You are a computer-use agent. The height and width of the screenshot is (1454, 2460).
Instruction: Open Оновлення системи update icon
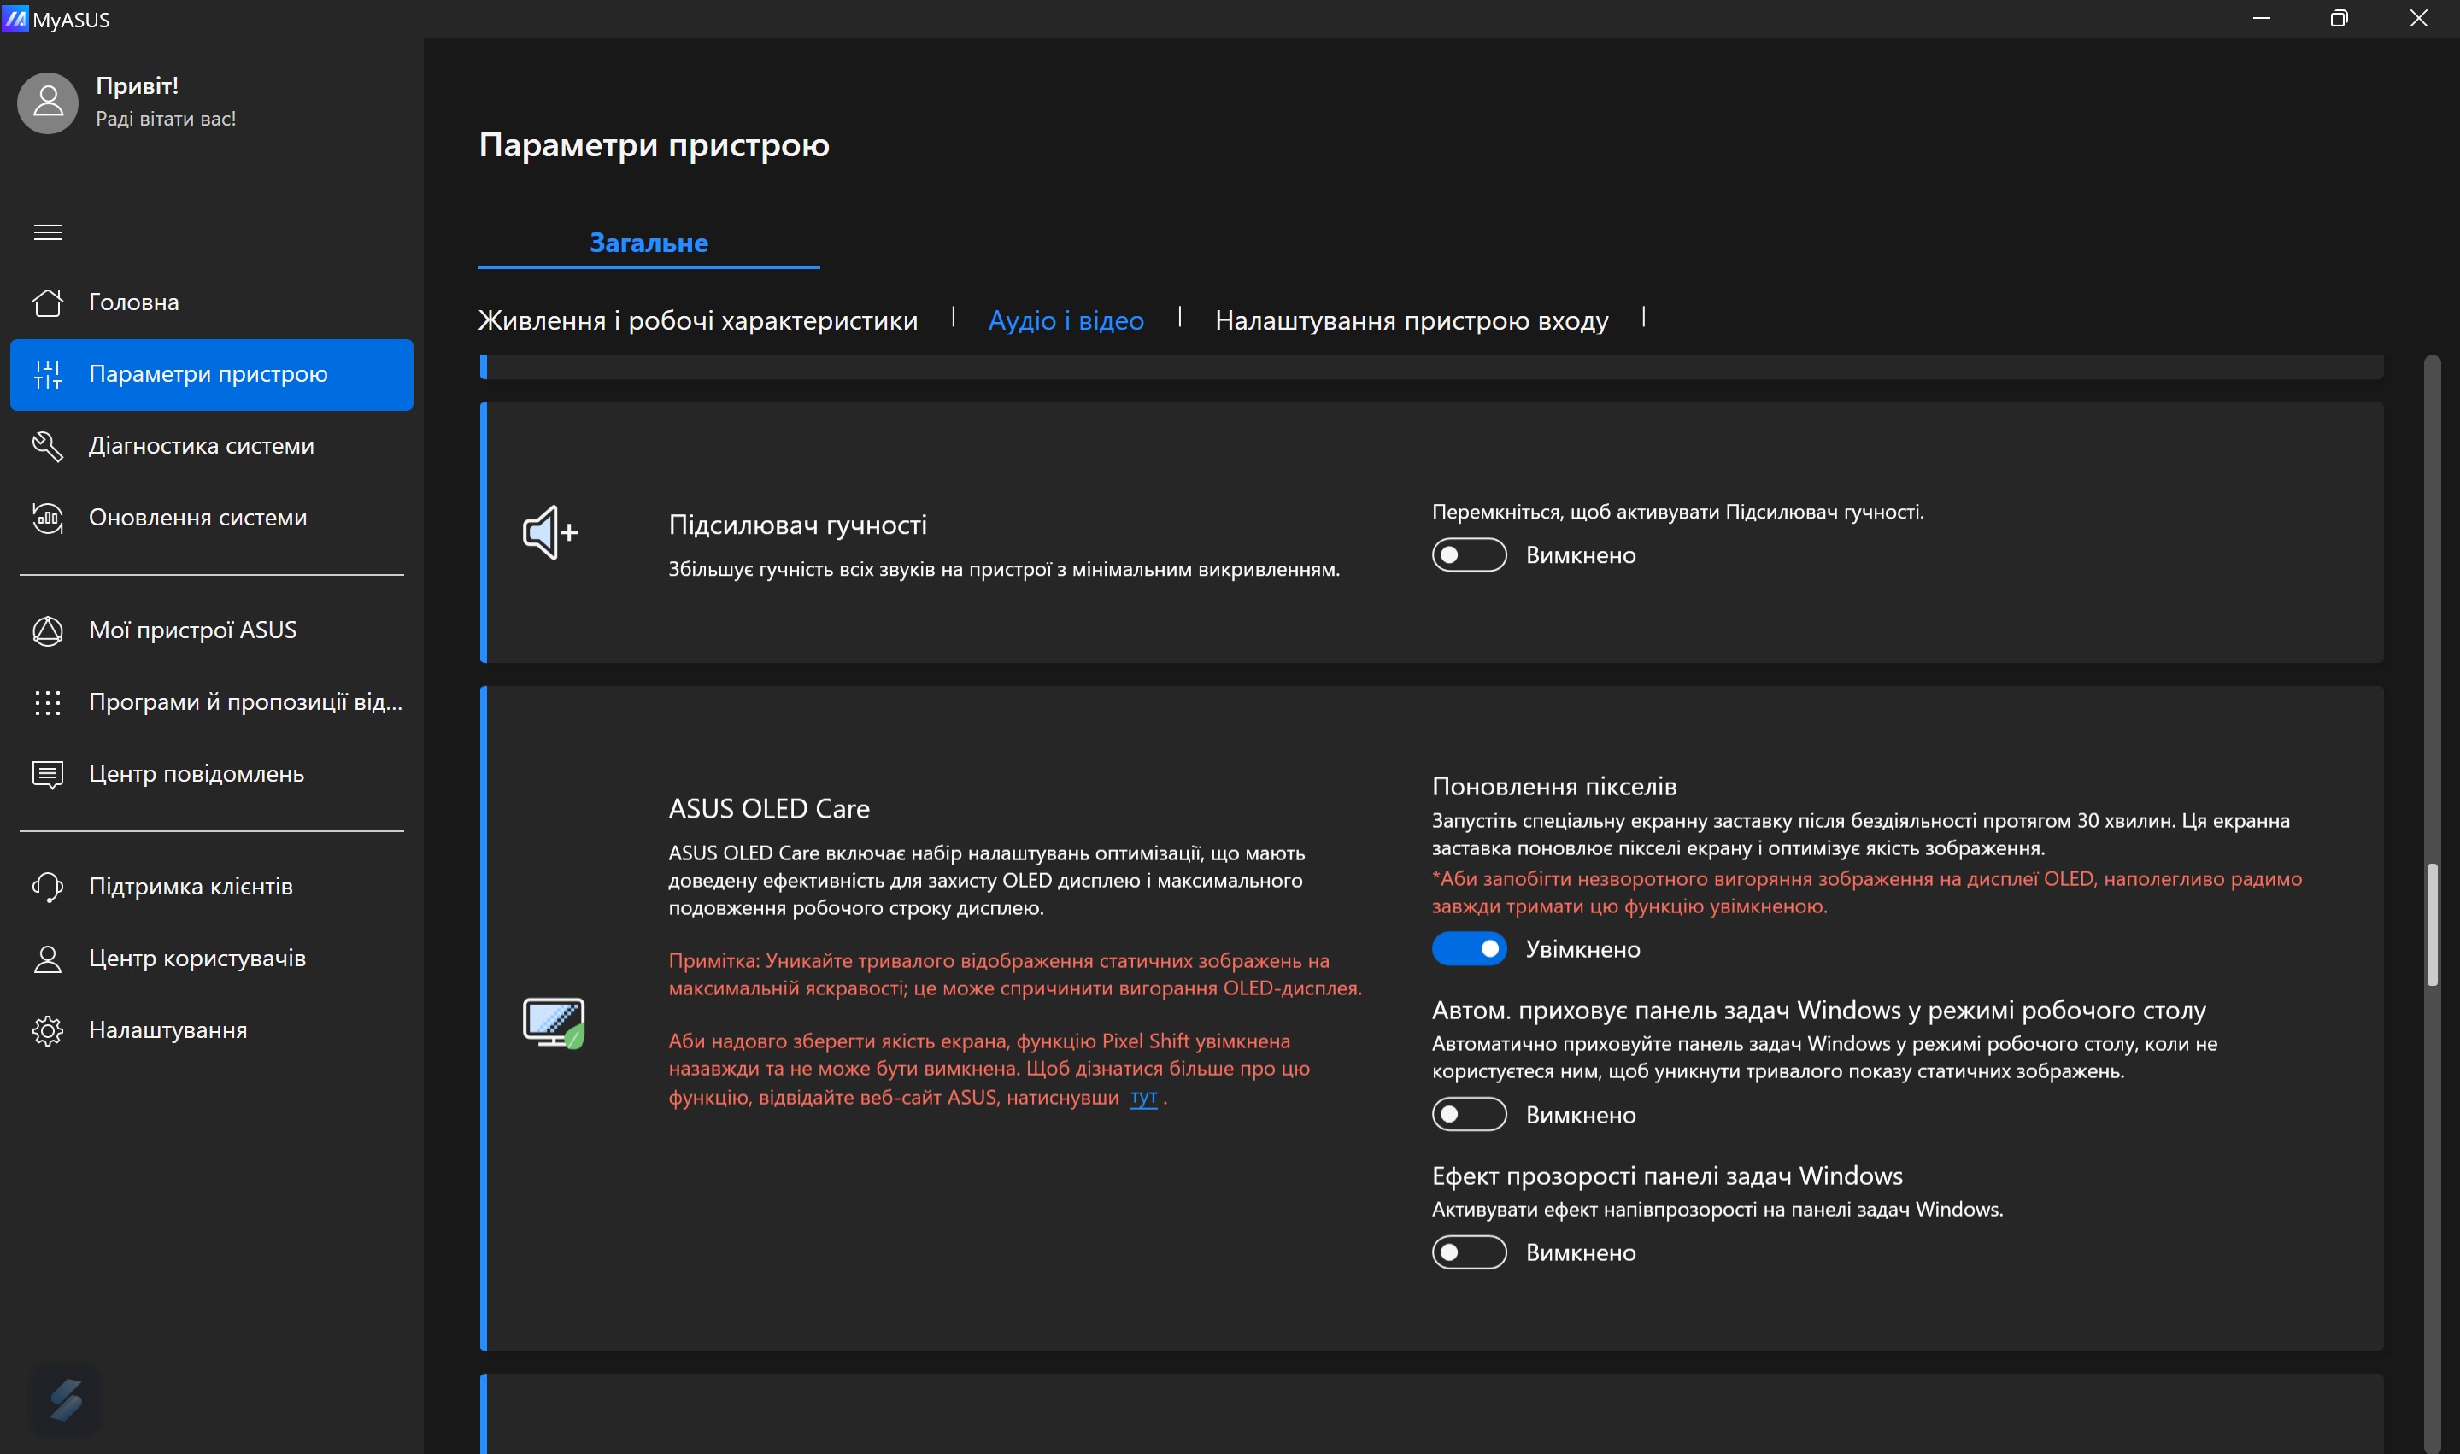[47, 518]
